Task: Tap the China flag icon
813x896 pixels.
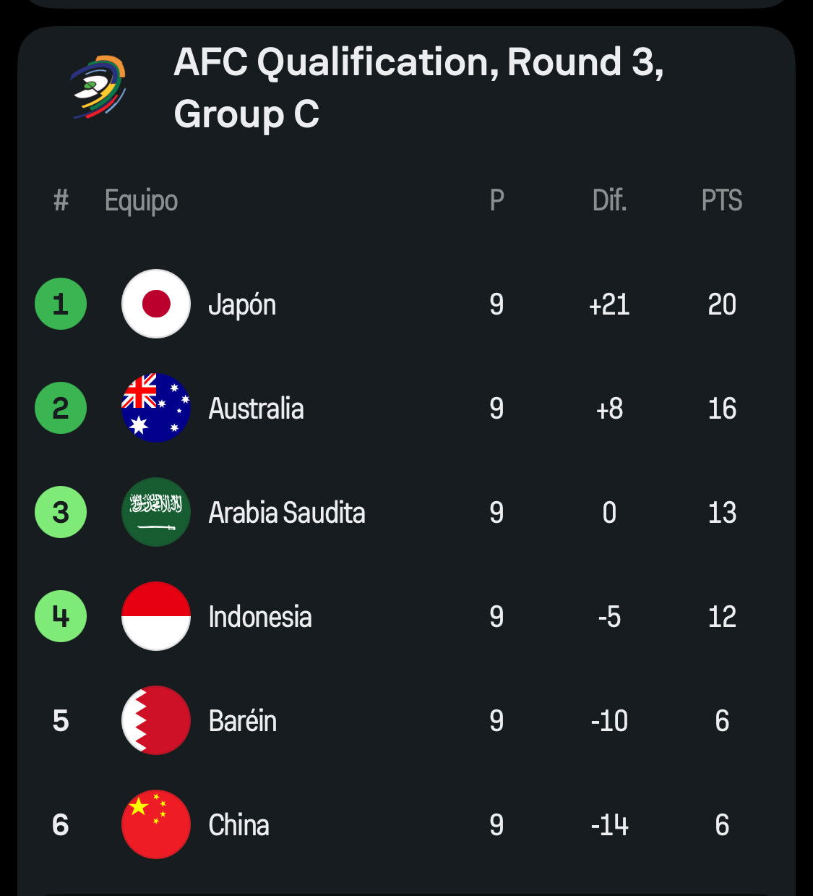Action: tap(156, 824)
